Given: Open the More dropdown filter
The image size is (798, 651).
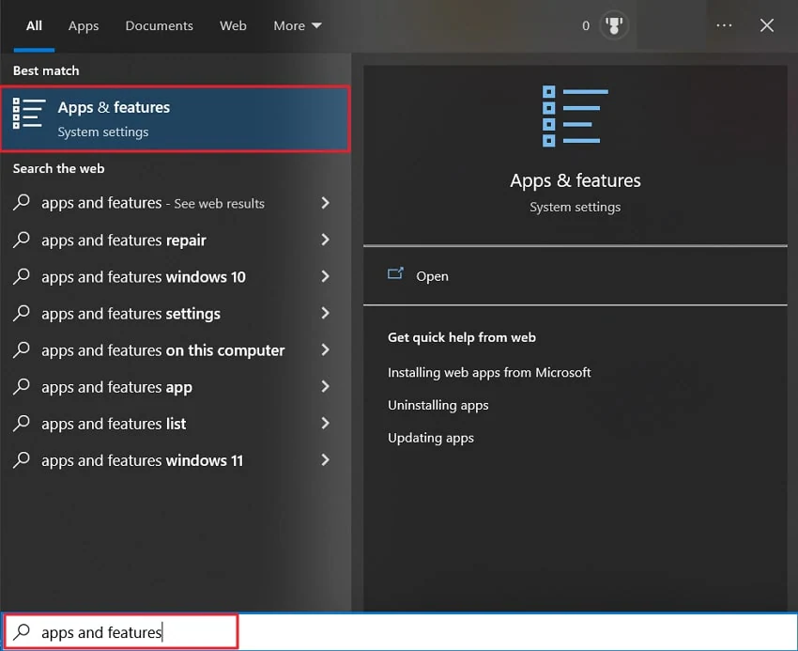Looking at the screenshot, I should click(298, 25).
